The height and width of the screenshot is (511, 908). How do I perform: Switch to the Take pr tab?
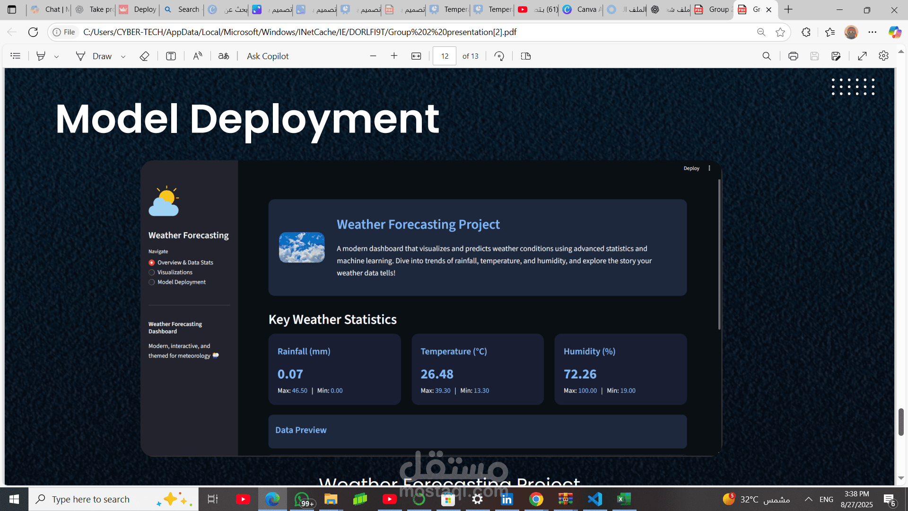[x=94, y=9]
